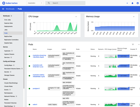Viewport: 140px width, 107px height.
Task: Sort pods by Name column header
Action: click(35, 49)
